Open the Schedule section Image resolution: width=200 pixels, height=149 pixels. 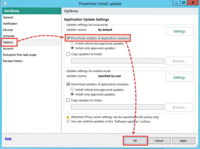[x=9, y=36]
